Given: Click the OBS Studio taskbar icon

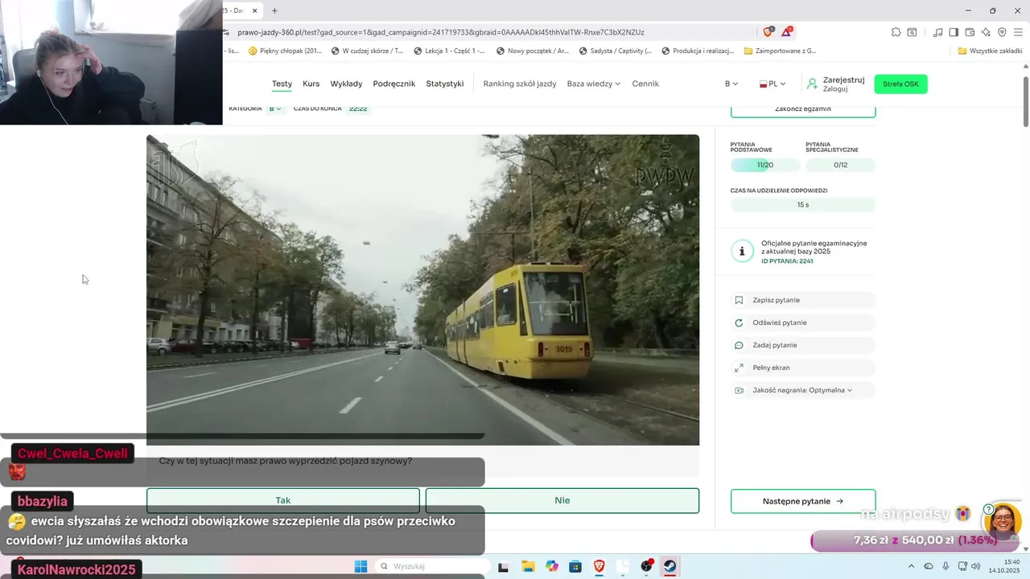Looking at the screenshot, I should click(646, 566).
